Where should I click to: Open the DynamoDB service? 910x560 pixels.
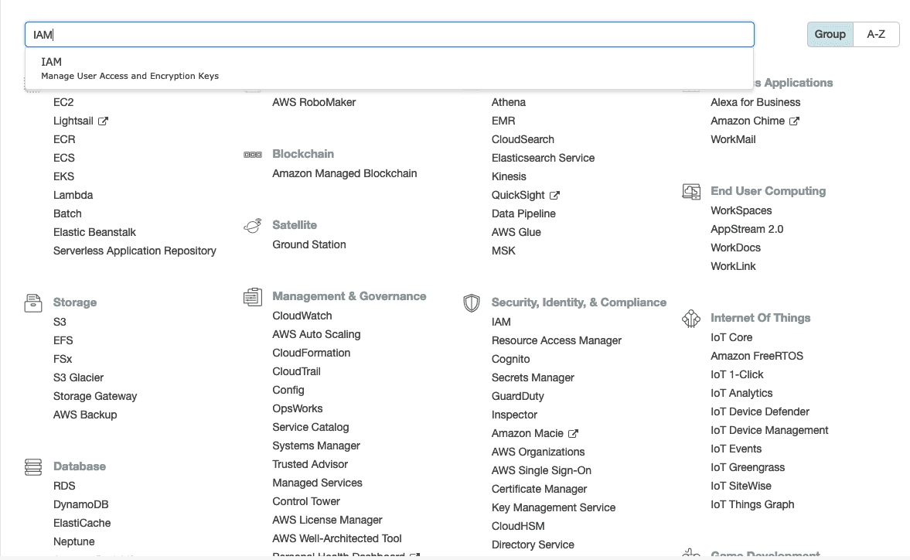(x=81, y=504)
